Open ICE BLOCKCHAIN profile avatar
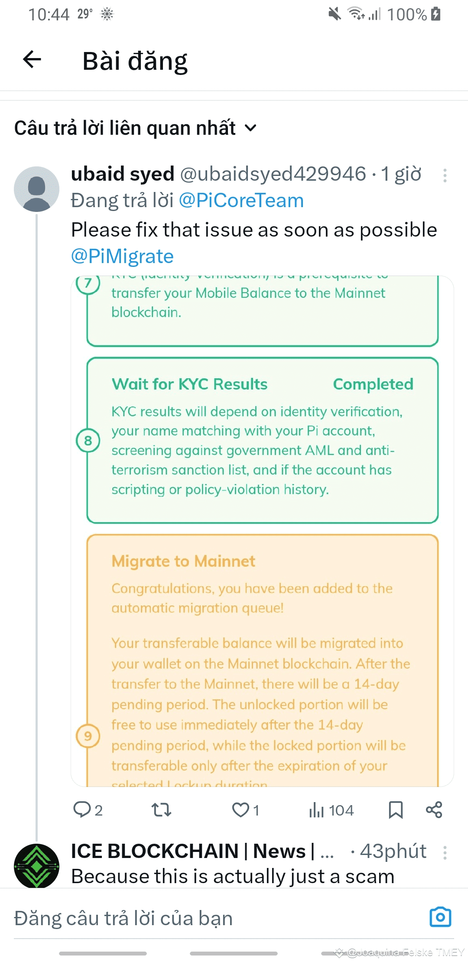The image size is (468, 962). 37,865
